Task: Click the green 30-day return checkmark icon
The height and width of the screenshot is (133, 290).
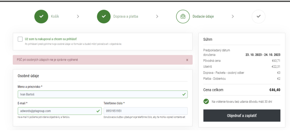Action: tap(206, 101)
